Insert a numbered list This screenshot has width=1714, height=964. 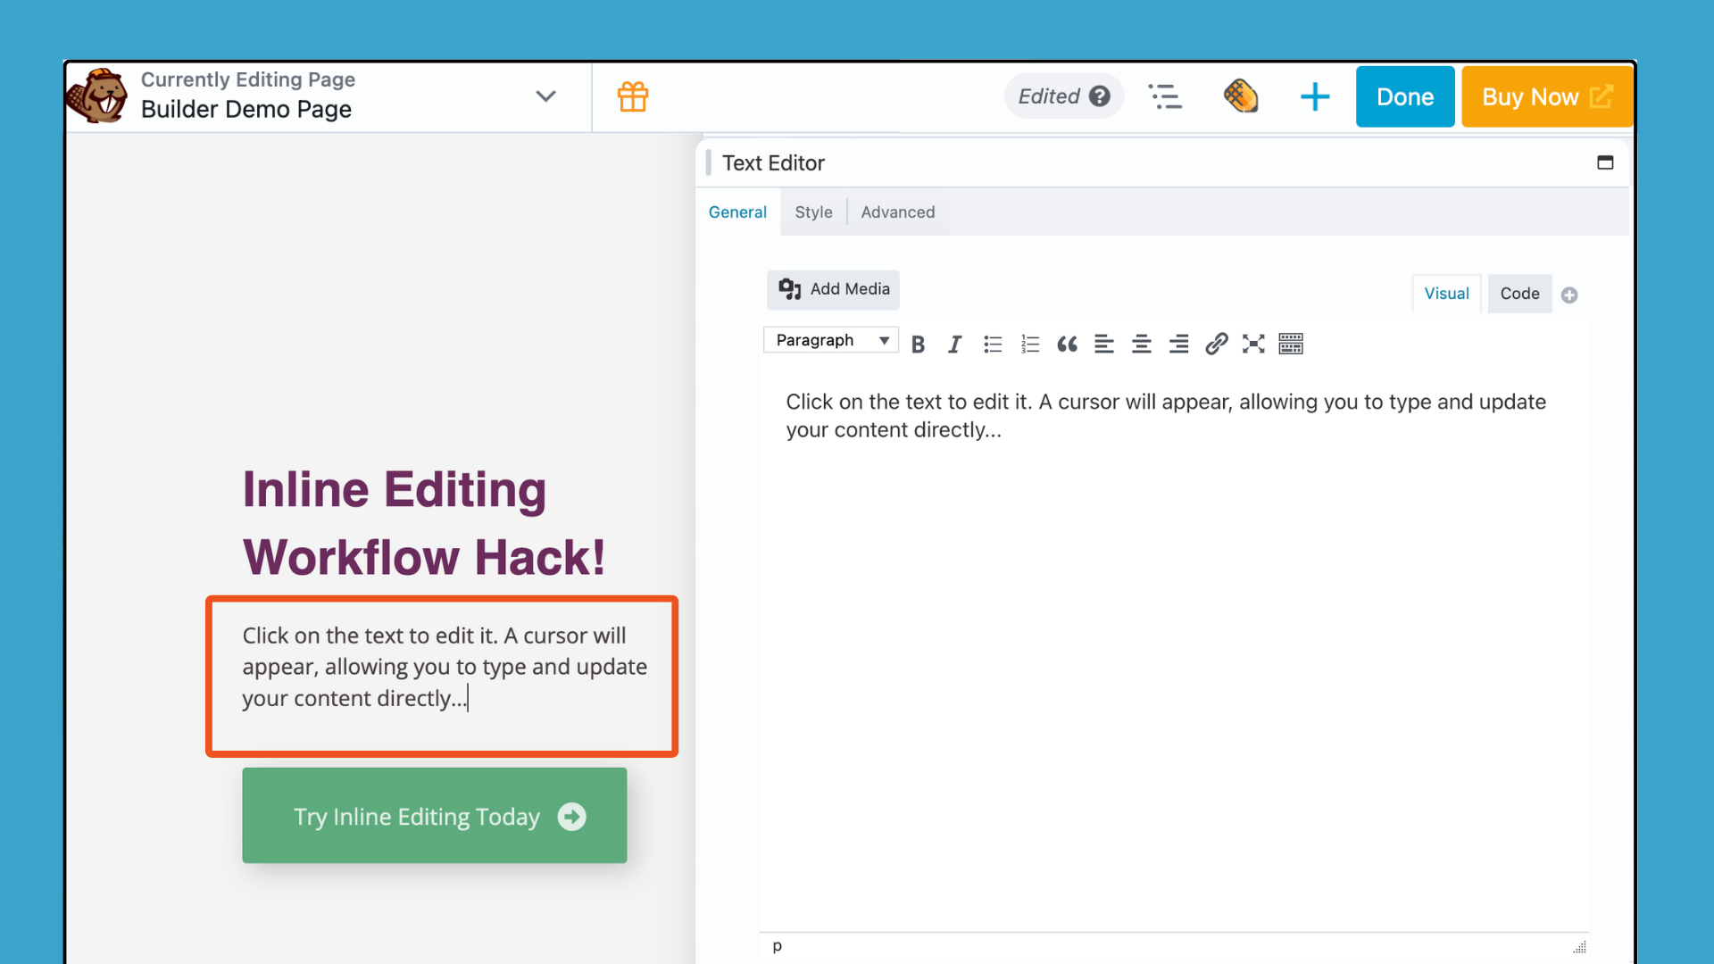pyautogui.click(x=1029, y=344)
